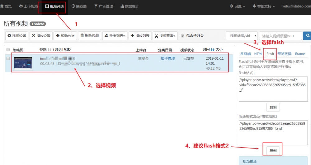Switch to the iframe tab

(x=300, y=54)
